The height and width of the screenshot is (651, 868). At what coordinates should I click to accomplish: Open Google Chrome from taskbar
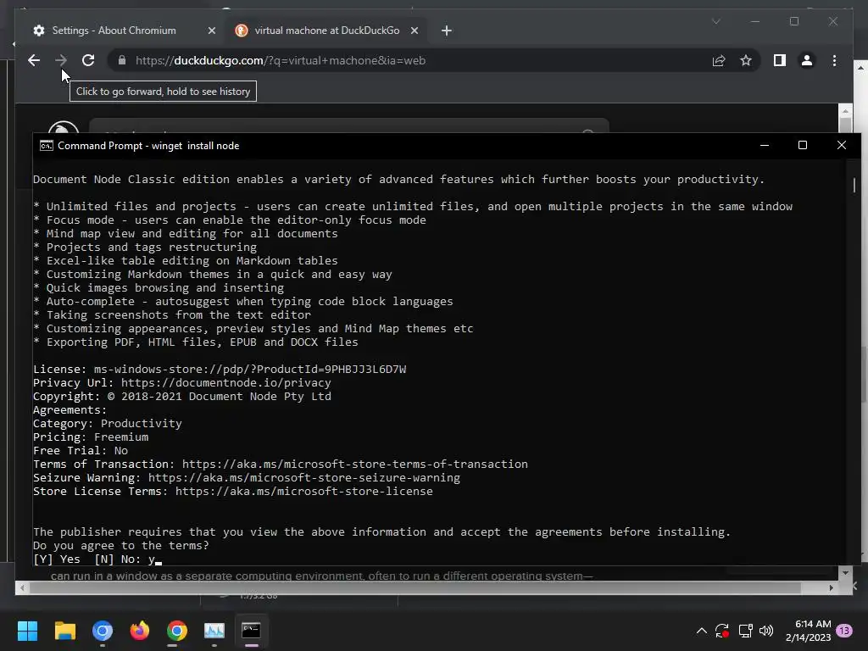[x=176, y=631]
